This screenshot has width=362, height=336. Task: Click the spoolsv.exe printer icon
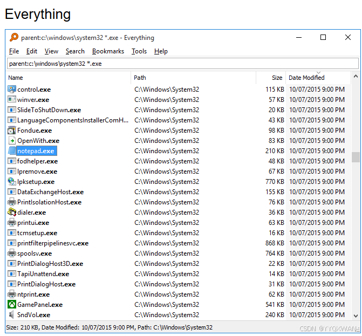point(12,253)
